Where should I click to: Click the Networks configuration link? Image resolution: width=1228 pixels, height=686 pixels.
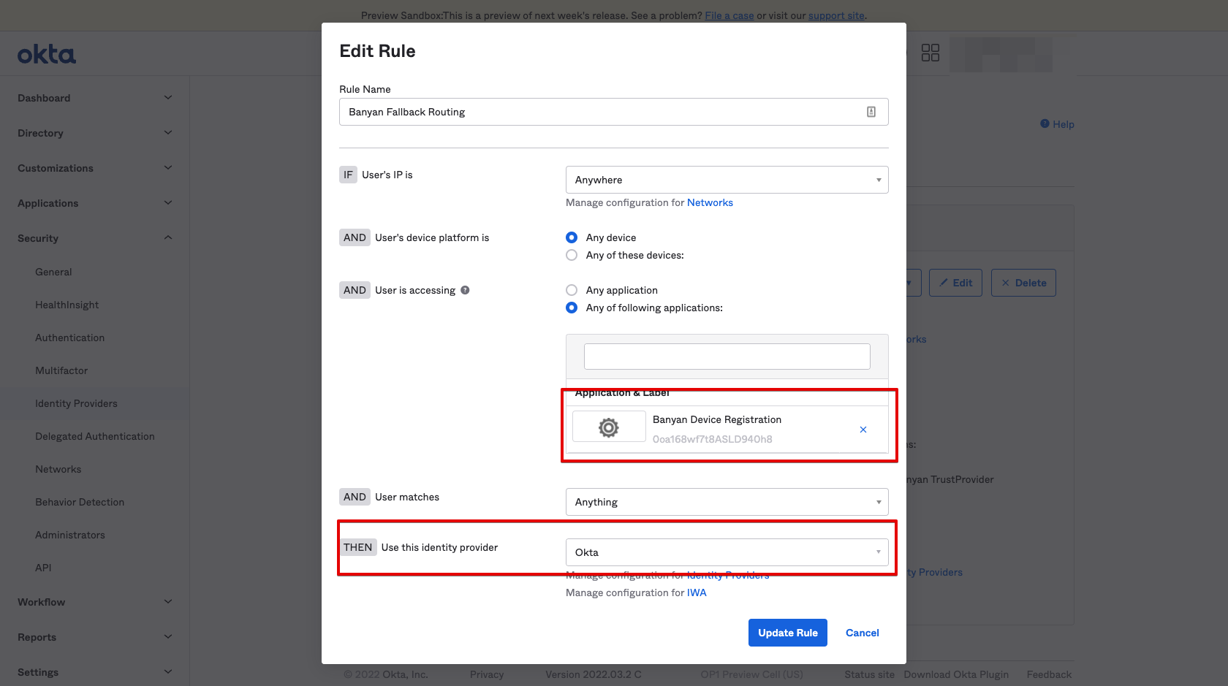click(709, 202)
